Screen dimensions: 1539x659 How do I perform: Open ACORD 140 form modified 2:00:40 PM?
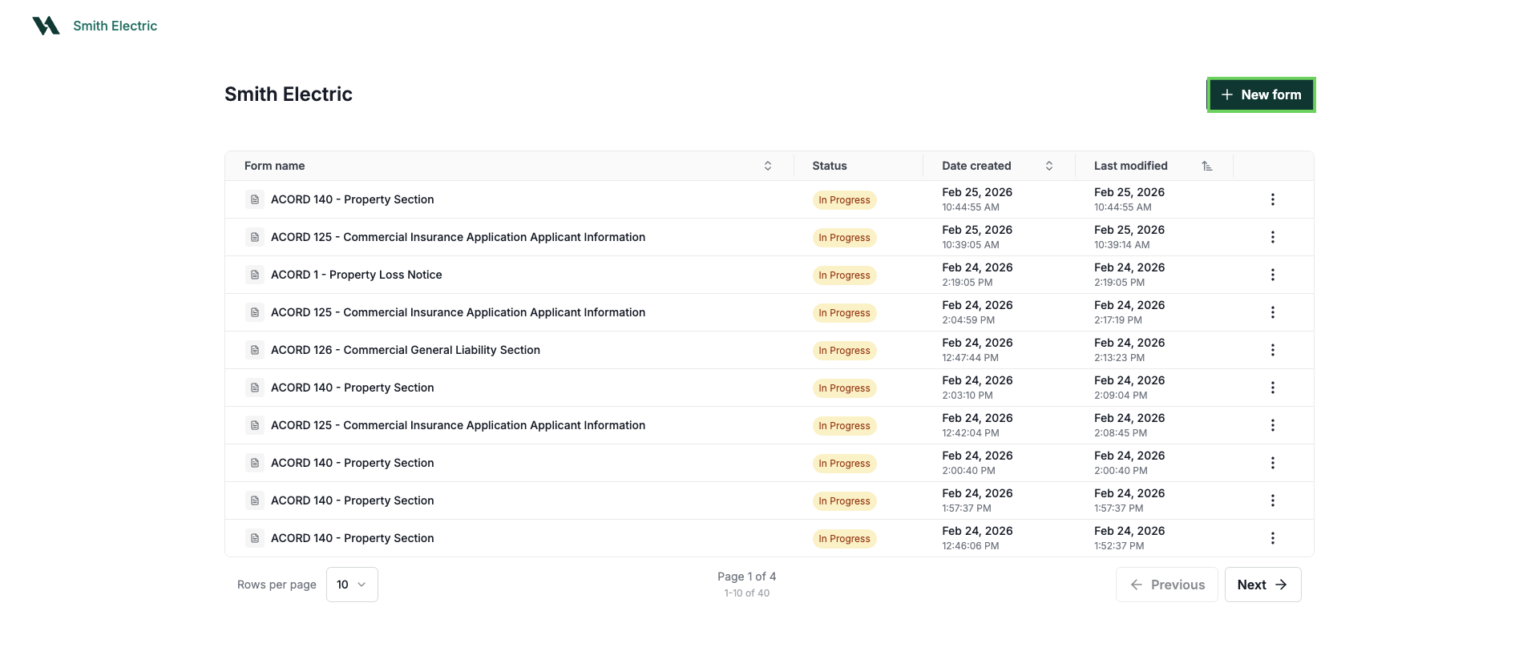352,463
